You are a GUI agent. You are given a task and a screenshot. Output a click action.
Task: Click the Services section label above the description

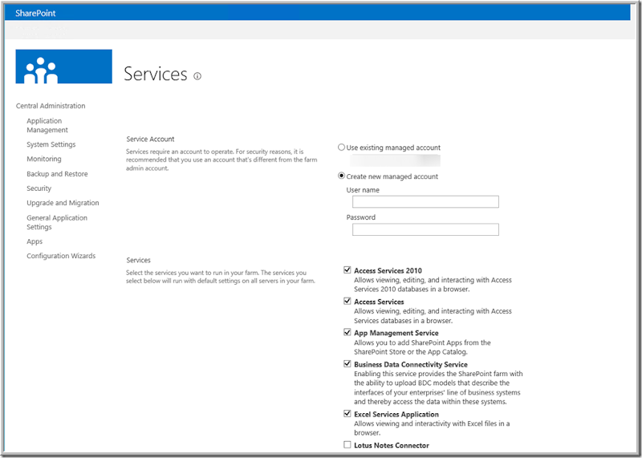pos(138,260)
